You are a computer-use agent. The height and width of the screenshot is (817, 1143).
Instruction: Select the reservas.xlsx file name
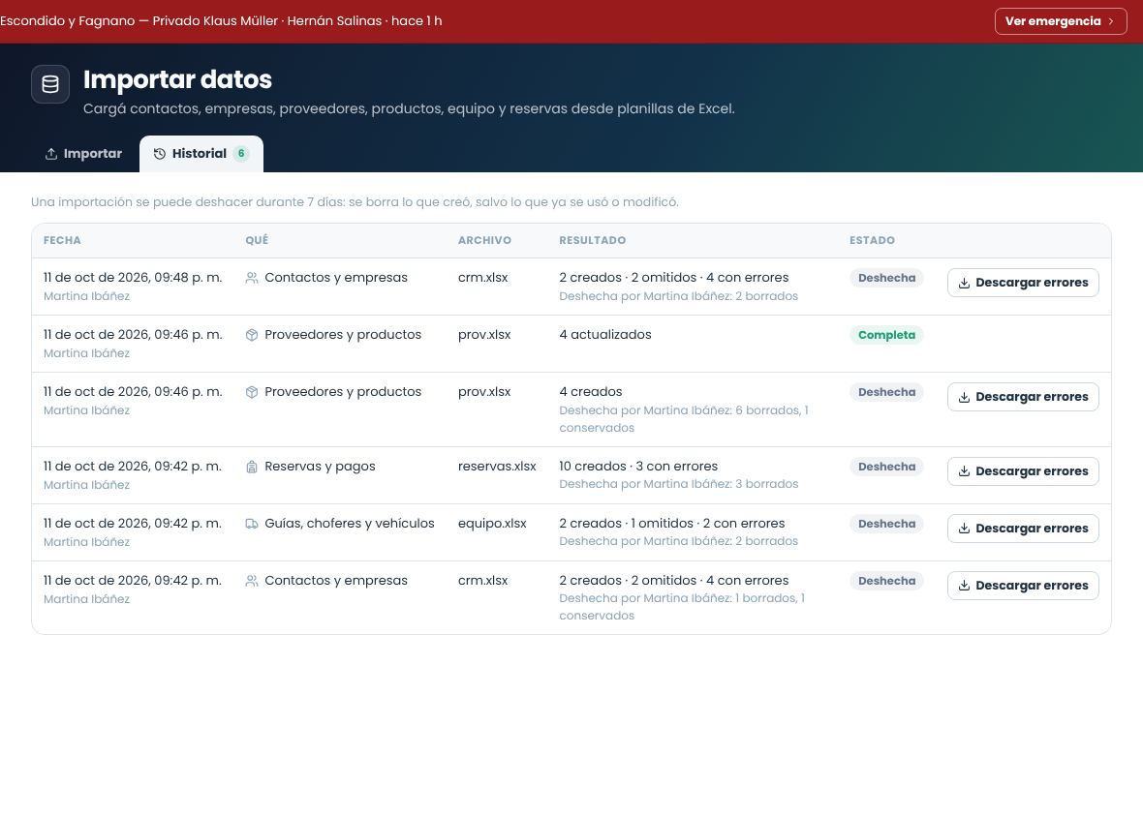(x=497, y=466)
